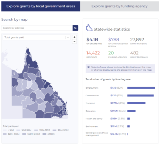Click the Employment label
This screenshot has height=145, width=160.
coord(92,88)
